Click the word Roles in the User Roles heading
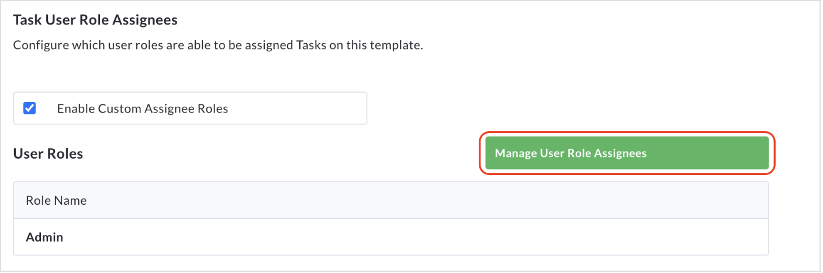 [65, 154]
